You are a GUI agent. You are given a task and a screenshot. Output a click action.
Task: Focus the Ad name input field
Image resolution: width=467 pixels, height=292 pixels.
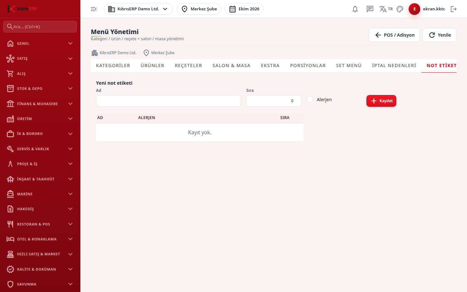point(168,101)
